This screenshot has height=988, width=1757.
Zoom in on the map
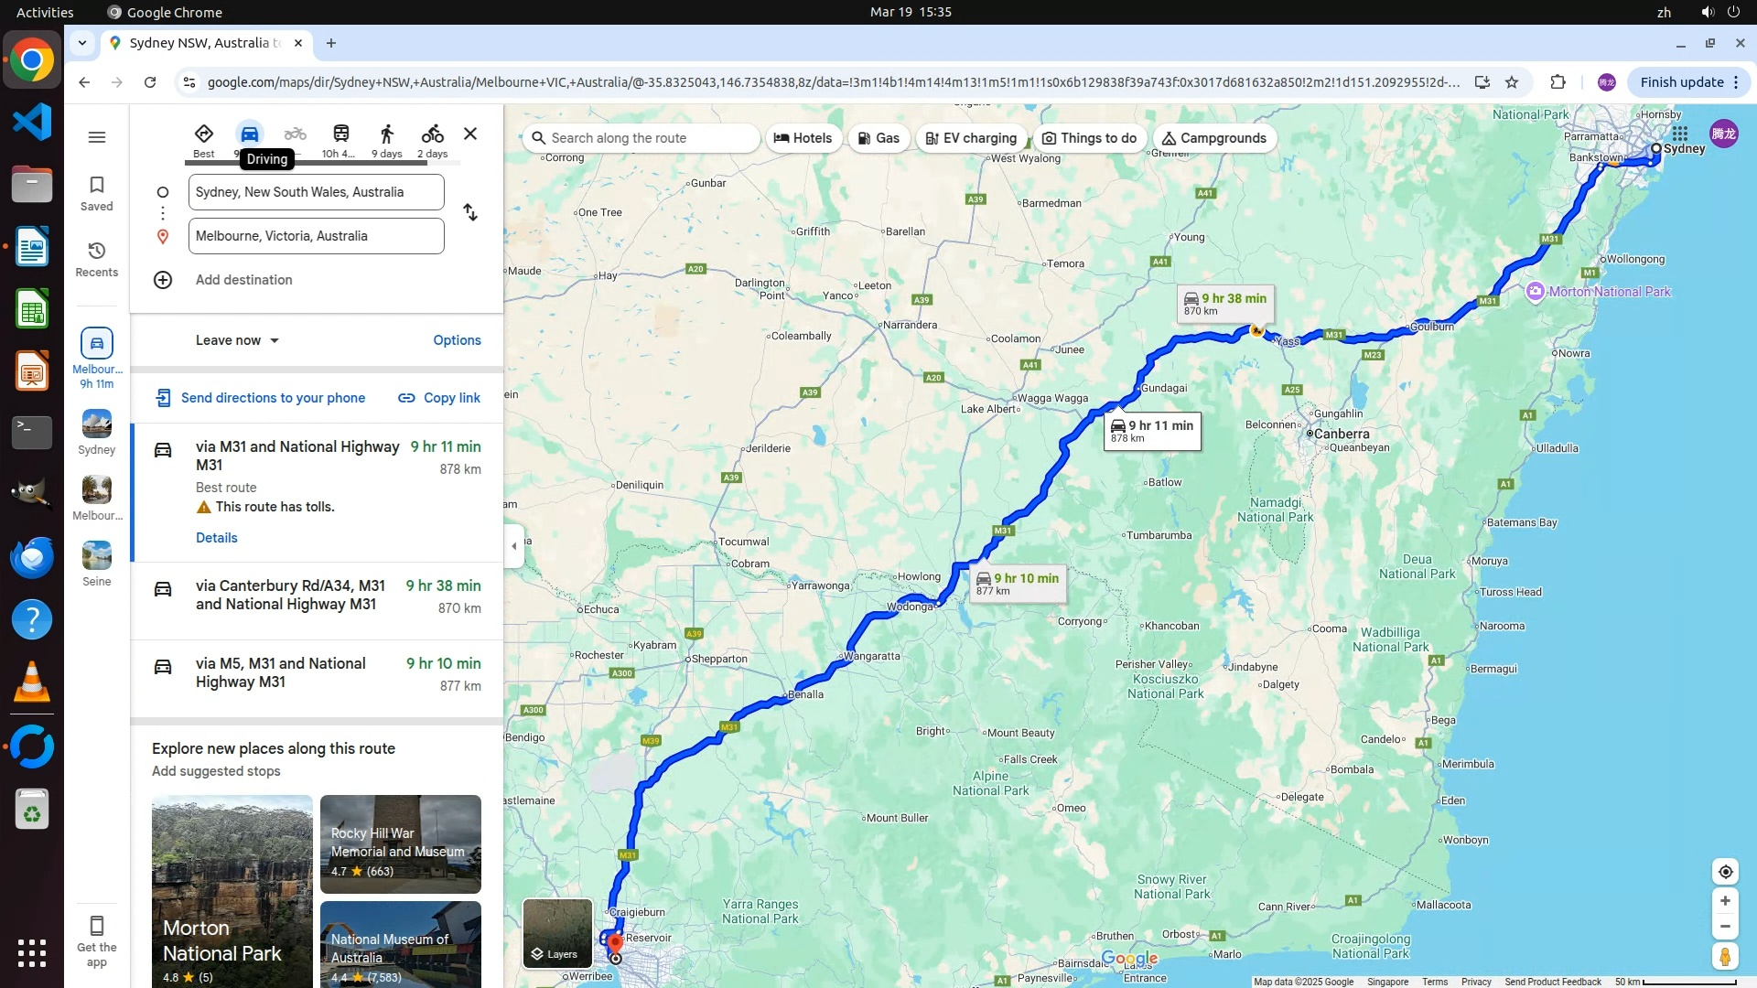1725,901
